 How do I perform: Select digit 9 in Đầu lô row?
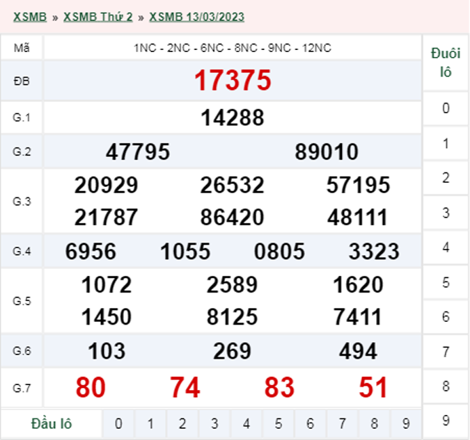coord(407,423)
